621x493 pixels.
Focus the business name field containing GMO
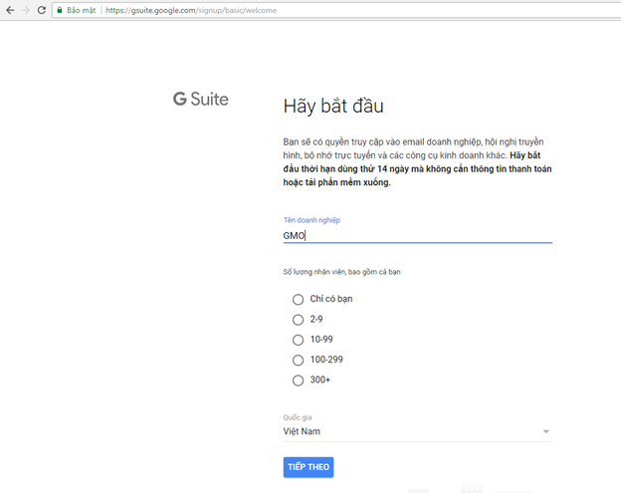coord(416,235)
